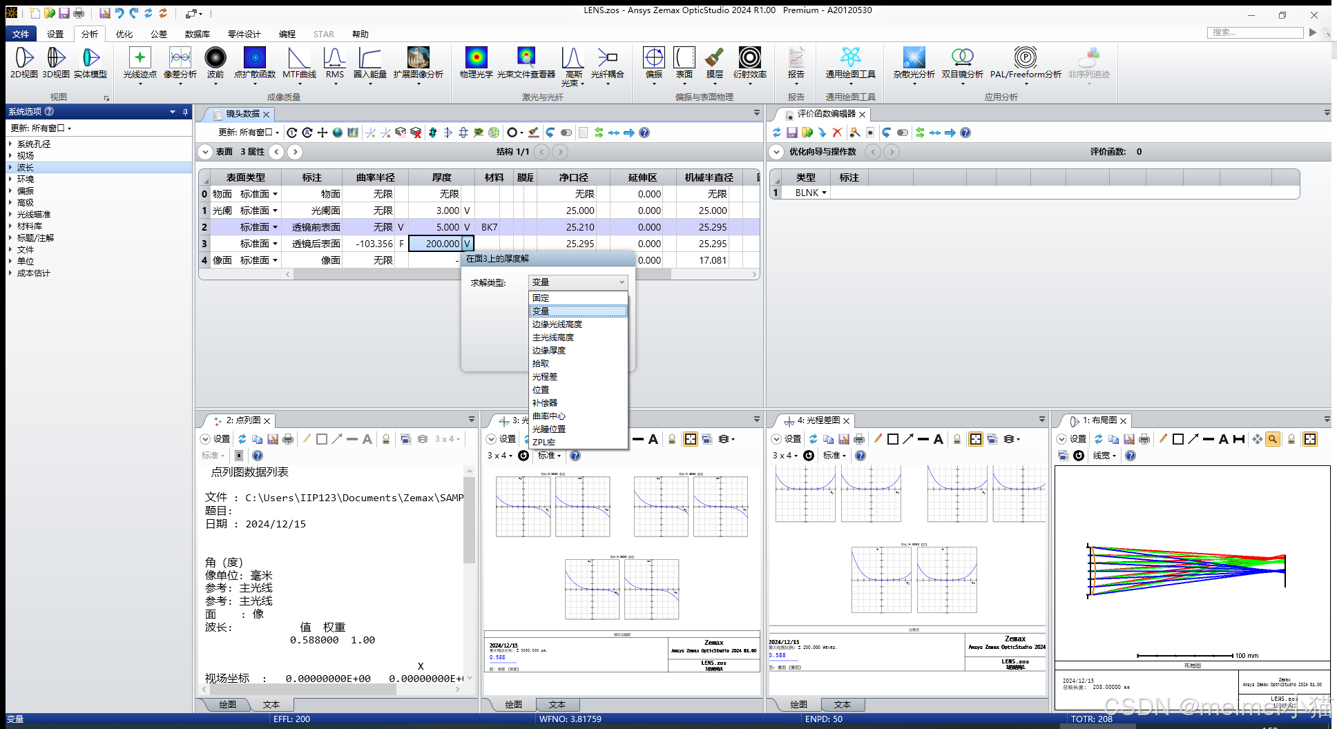Click the 线宽 dropdown in layout window

tap(1104, 456)
